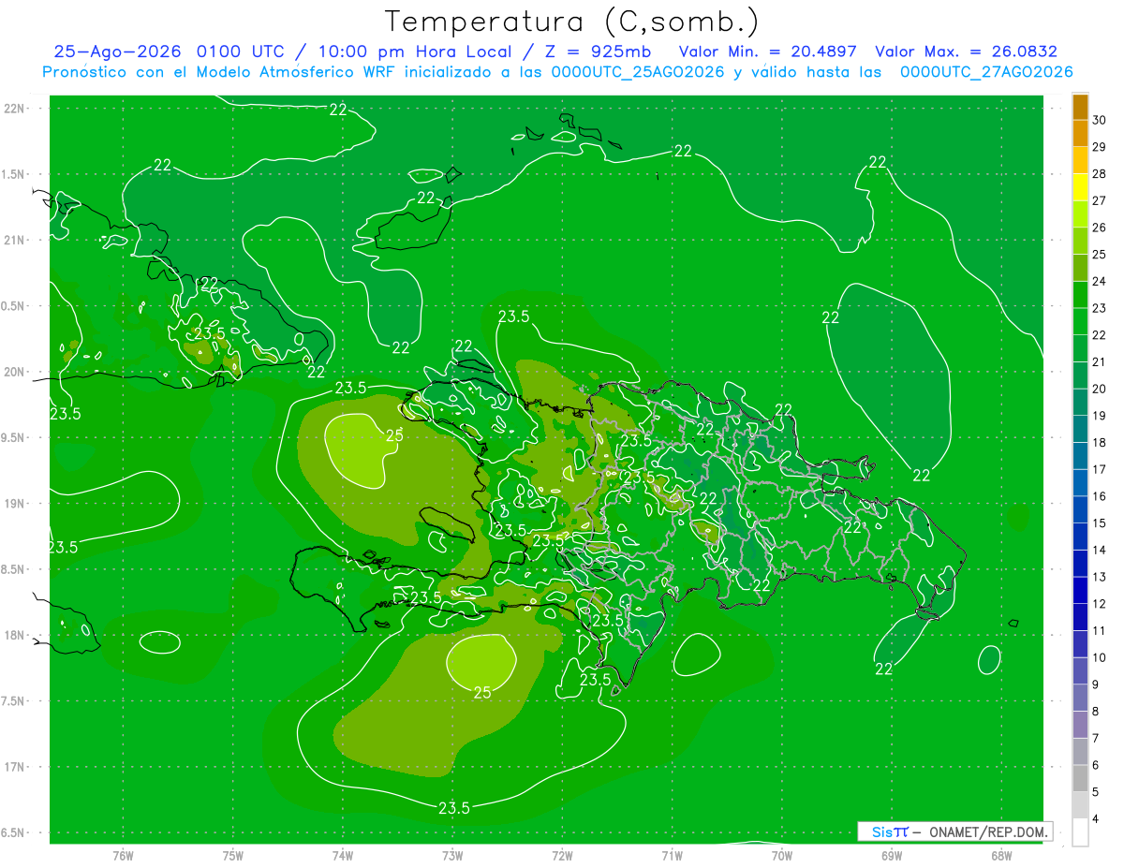Click the '20N' latitude axis label
This screenshot has height=868, width=1124.
[16, 372]
